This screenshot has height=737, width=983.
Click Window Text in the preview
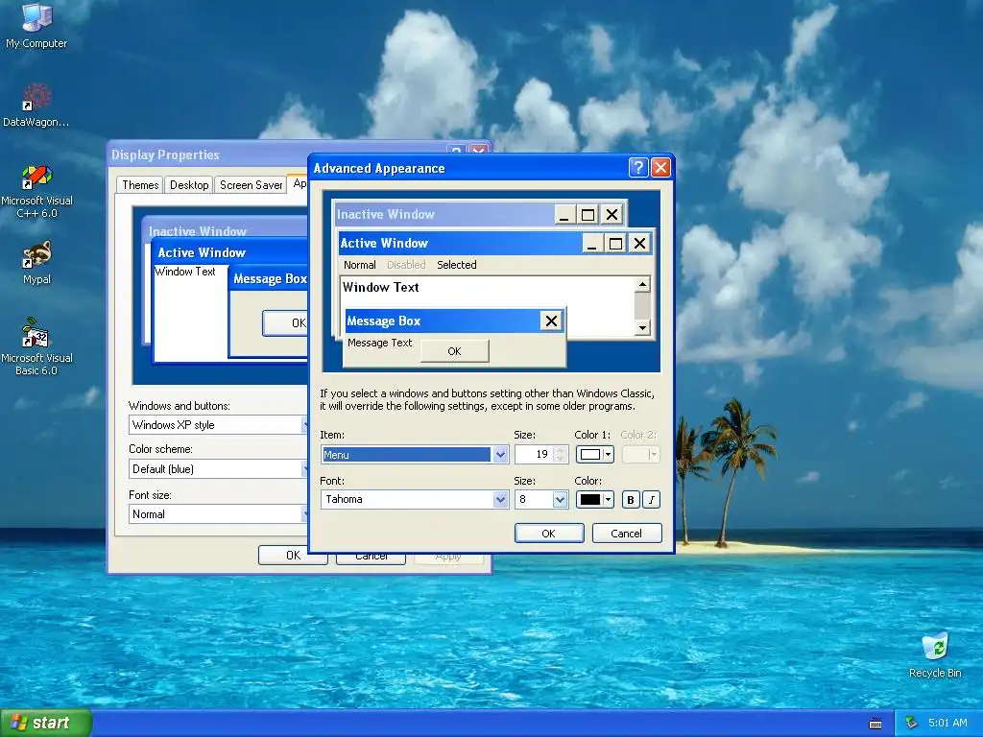pos(380,287)
